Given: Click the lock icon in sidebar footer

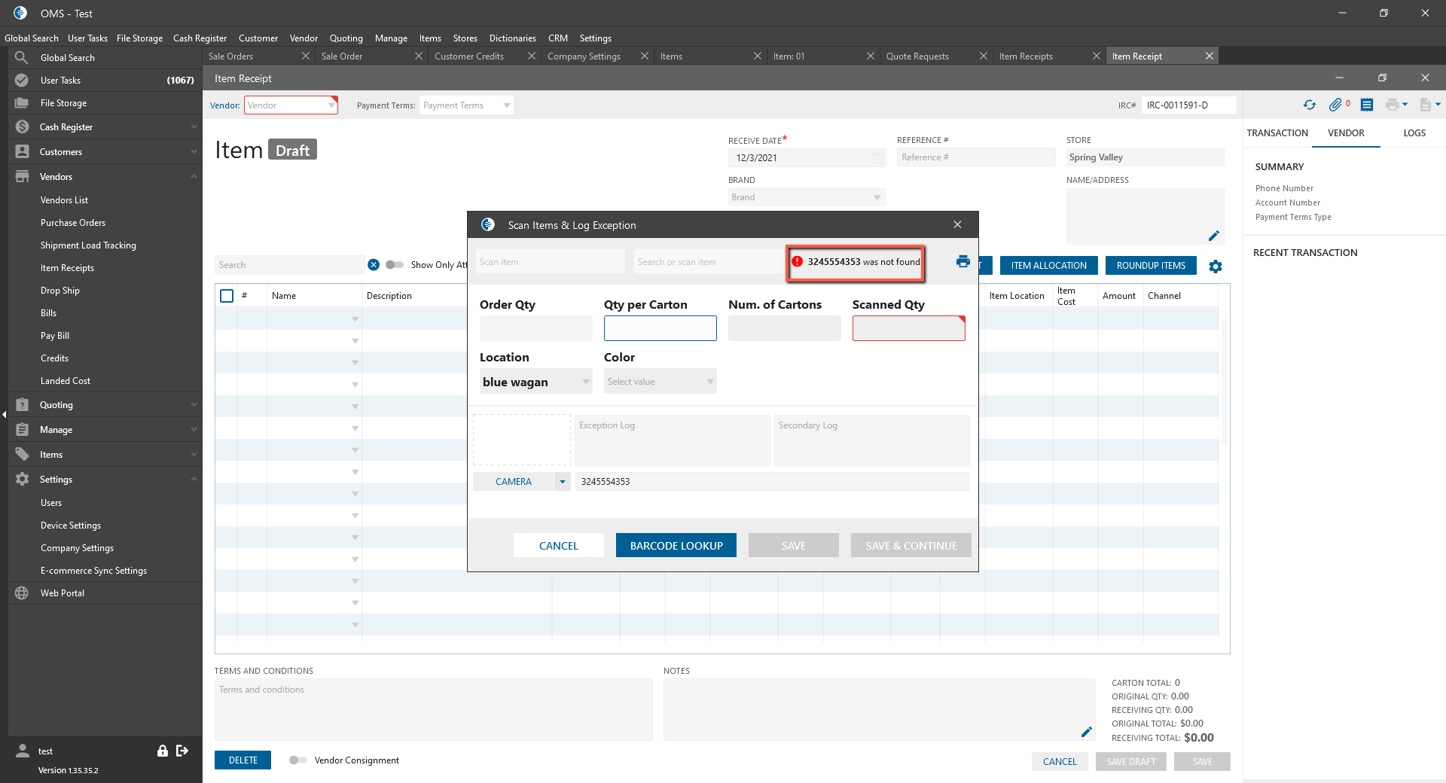Looking at the screenshot, I should coord(162,751).
